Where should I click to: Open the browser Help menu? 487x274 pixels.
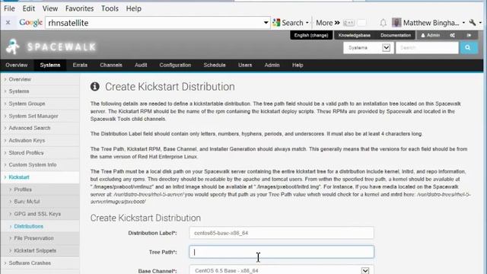134,8
